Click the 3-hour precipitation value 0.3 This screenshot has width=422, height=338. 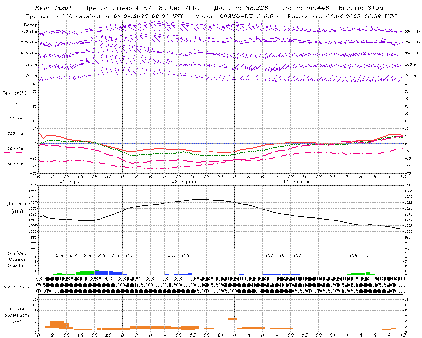pyautogui.click(x=59, y=256)
